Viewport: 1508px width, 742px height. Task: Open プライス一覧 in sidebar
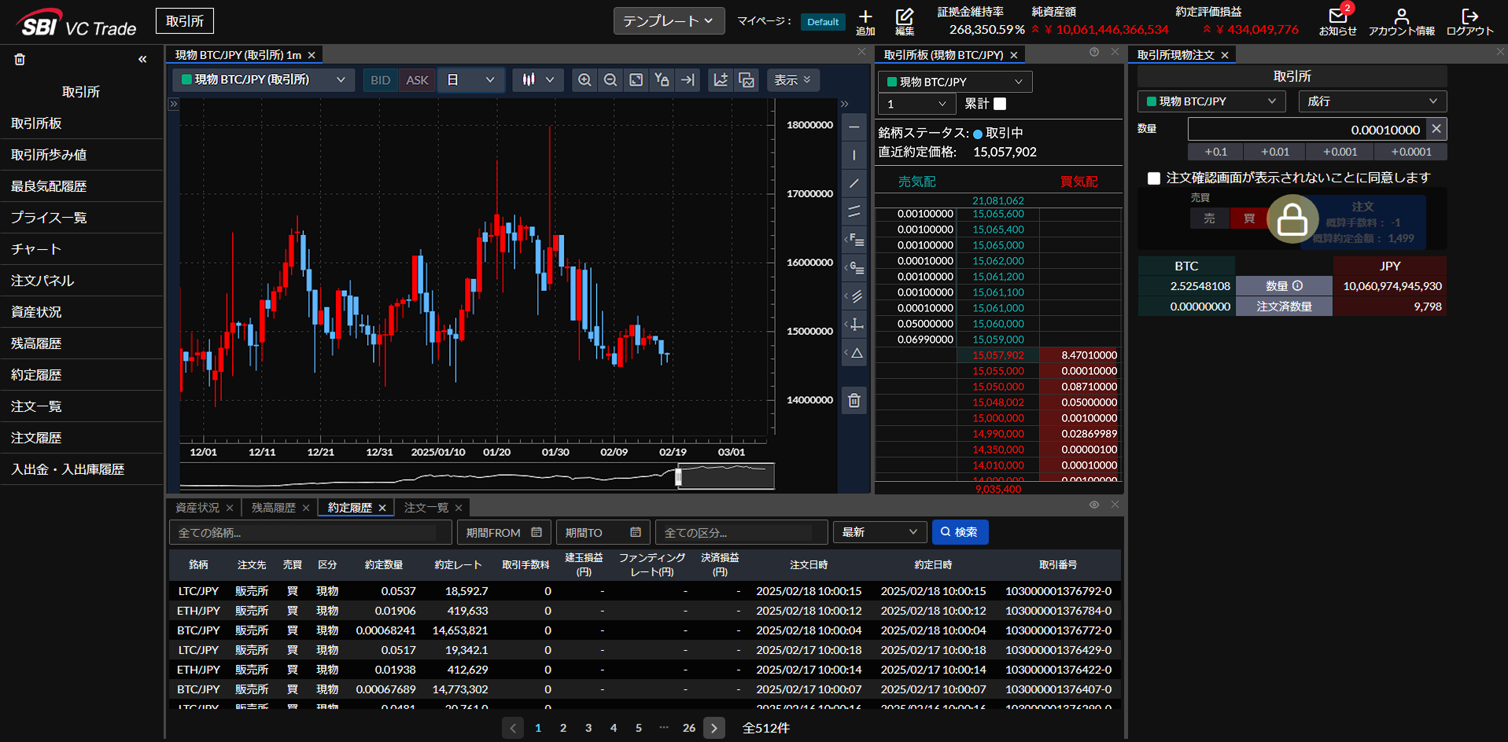(x=82, y=218)
